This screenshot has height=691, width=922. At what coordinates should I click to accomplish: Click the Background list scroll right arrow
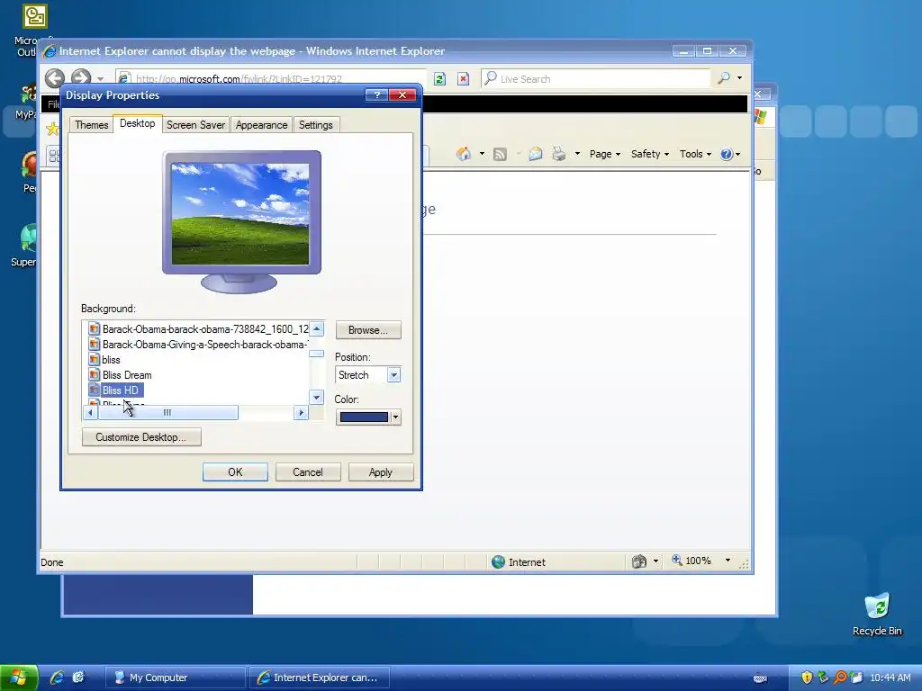(301, 412)
